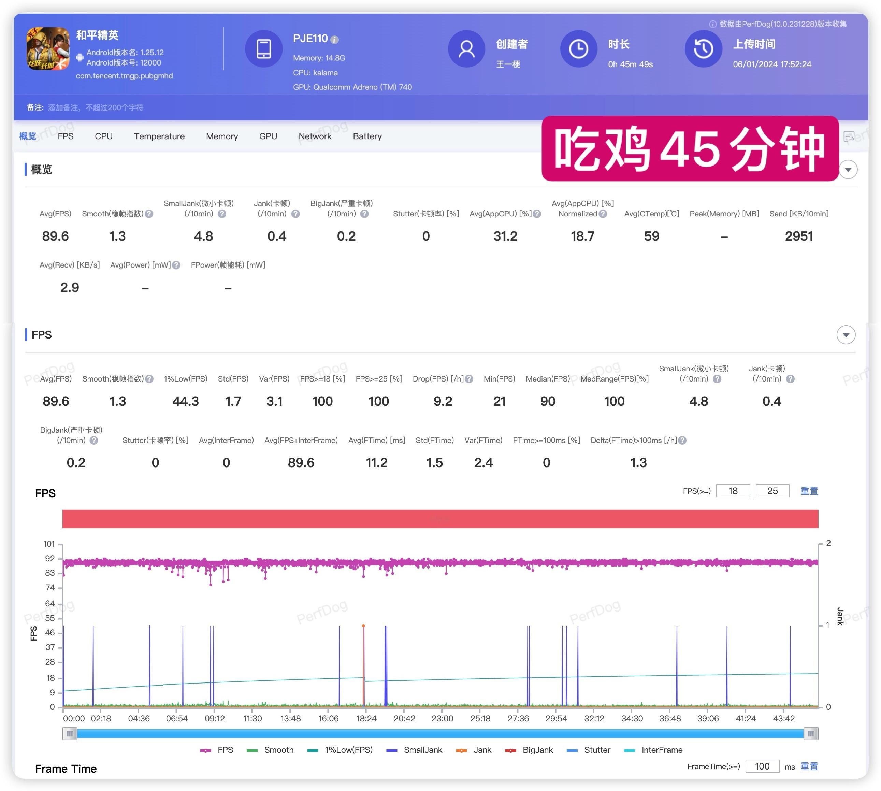Click help icon for FPS section Jank(卡顿)
Screen dimensions: 881x791
pos(791,379)
